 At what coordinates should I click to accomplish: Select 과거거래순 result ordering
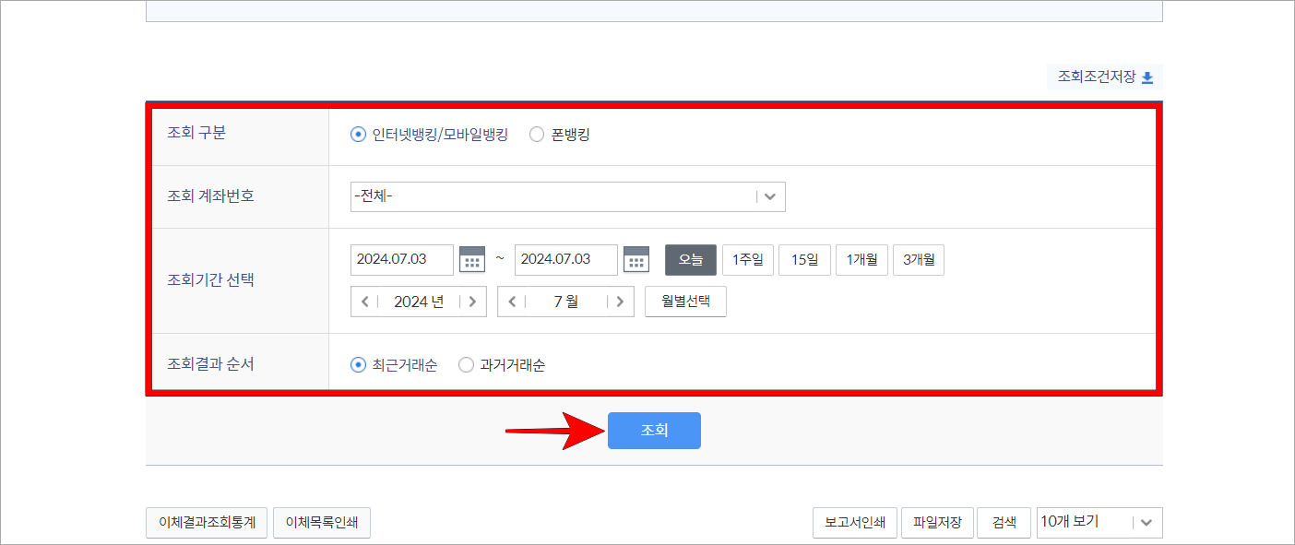click(466, 364)
